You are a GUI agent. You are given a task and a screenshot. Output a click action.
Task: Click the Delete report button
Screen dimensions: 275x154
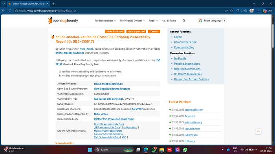[x=154, y=31]
